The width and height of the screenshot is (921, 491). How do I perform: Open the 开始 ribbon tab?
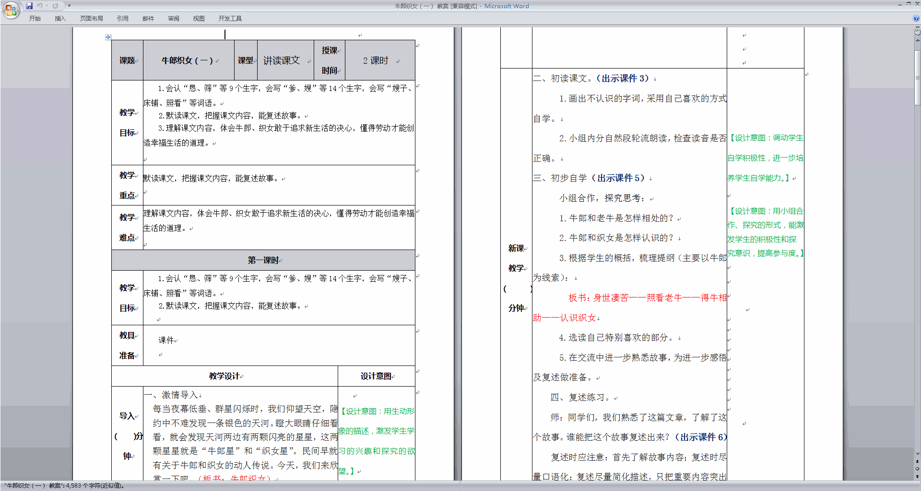click(35, 19)
